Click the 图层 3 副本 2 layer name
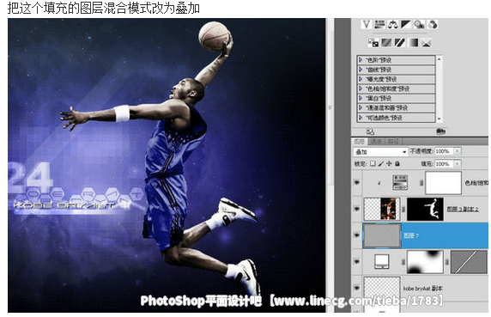Screen dimensions: 491x317 click(463, 209)
